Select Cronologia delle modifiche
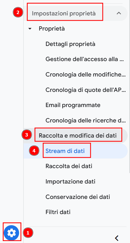130x243 pixels. (86, 75)
